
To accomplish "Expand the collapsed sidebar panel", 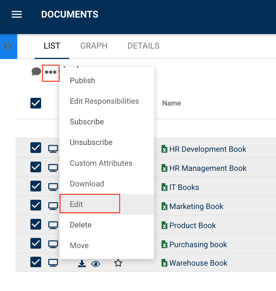I will coord(8,46).
